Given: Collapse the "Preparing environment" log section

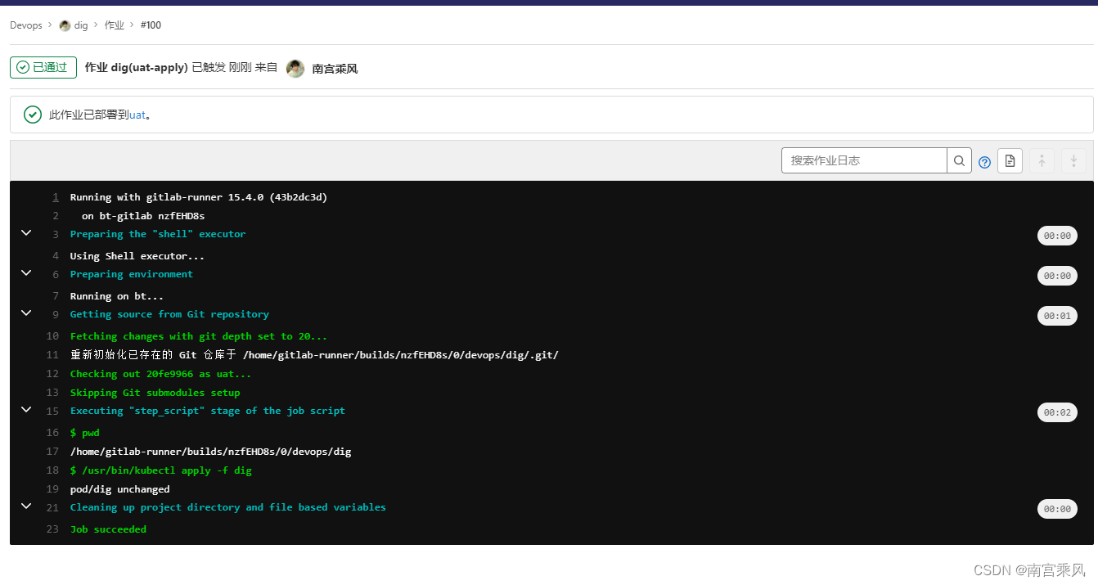Looking at the screenshot, I should 25,273.
